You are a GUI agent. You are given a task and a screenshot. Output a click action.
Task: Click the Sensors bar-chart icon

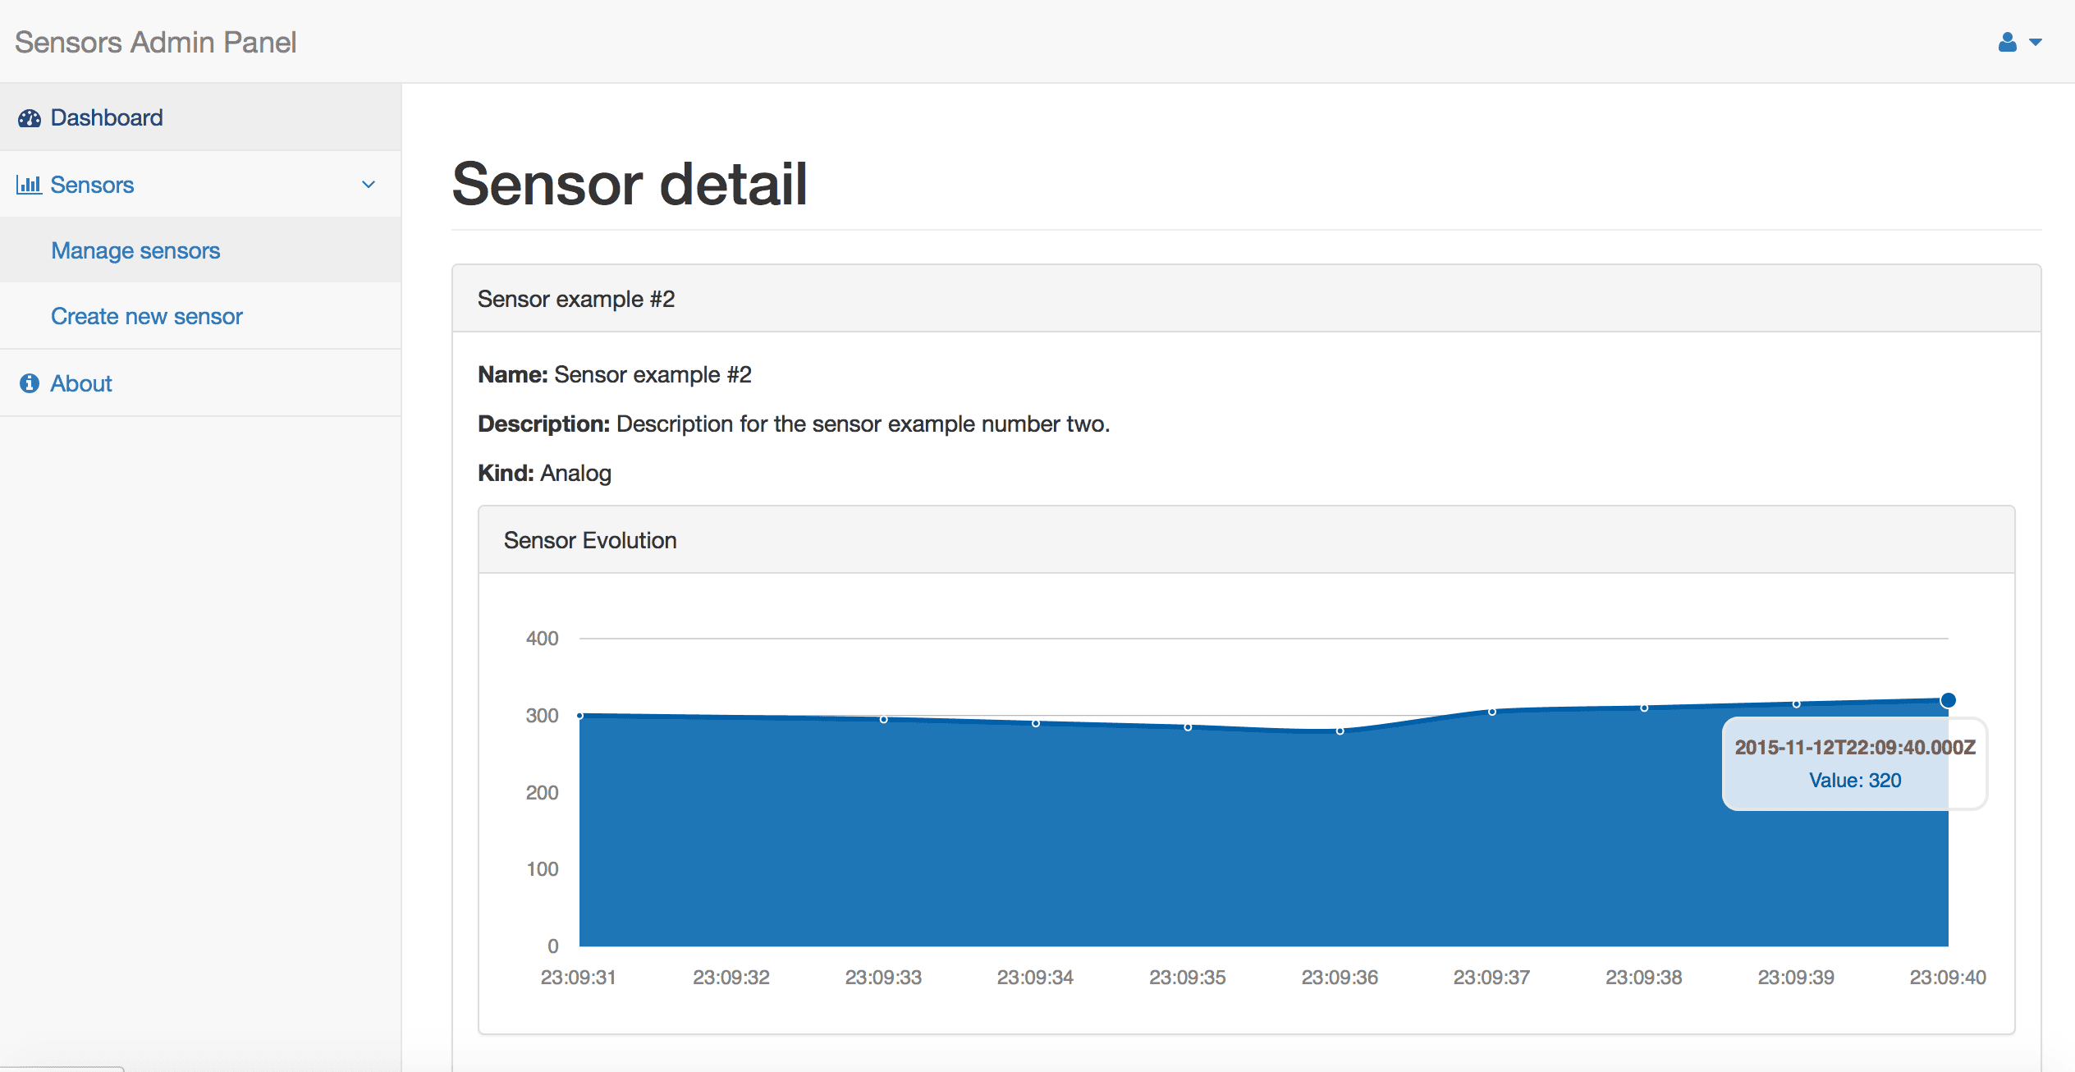coord(29,185)
